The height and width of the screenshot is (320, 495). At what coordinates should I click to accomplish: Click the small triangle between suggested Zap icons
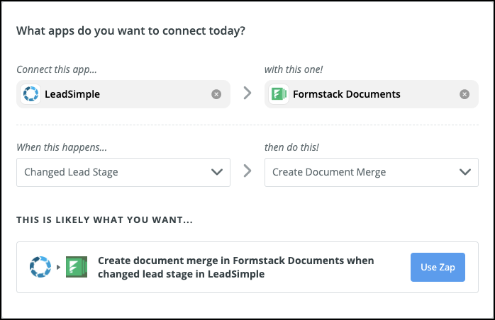(x=57, y=268)
